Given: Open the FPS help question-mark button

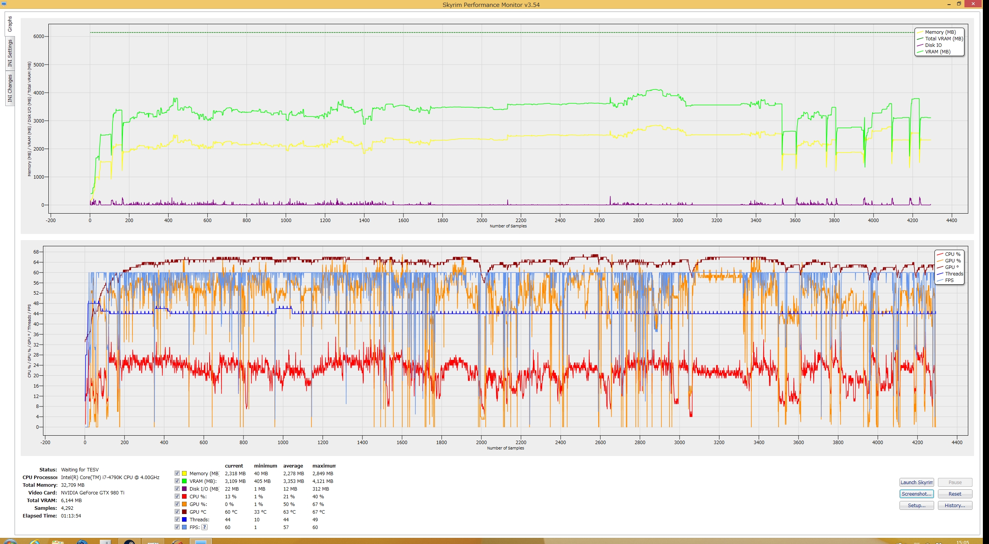Looking at the screenshot, I should point(205,527).
